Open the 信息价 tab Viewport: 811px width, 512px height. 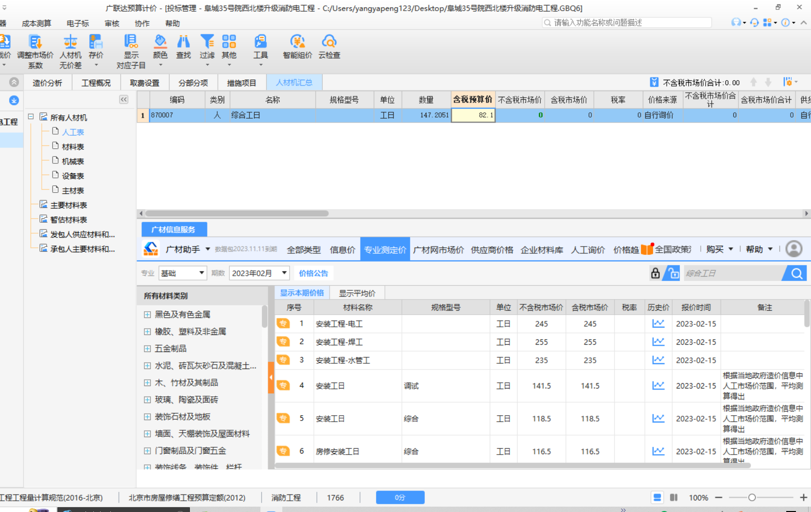[343, 249]
